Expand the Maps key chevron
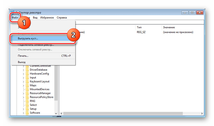The image size is (214, 126). click(23, 86)
